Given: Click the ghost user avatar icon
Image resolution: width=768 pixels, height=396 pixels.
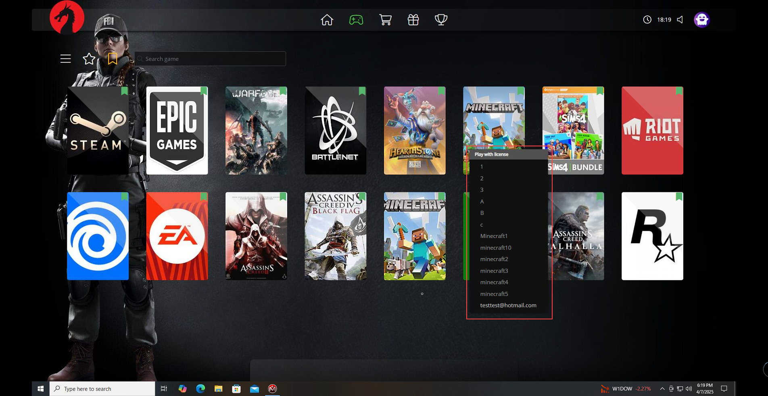Looking at the screenshot, I should 701,20.
